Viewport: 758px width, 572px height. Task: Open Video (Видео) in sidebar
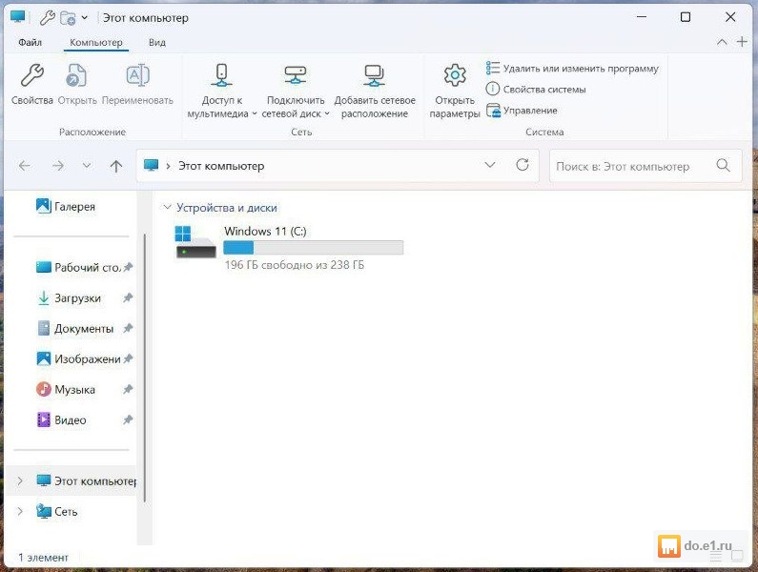(61, 419)
